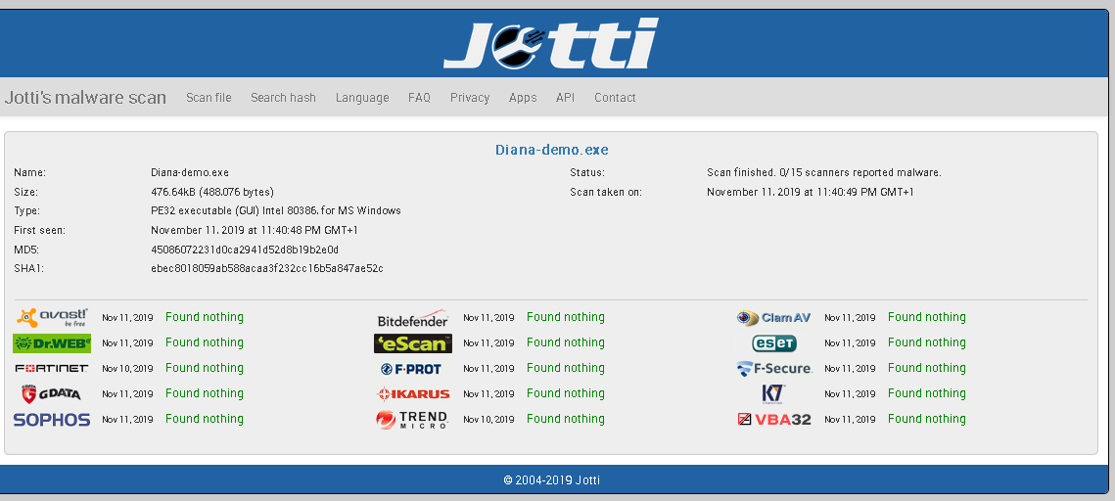Click the 2004-2019 Jotti copyright footer

coord(552,479)
